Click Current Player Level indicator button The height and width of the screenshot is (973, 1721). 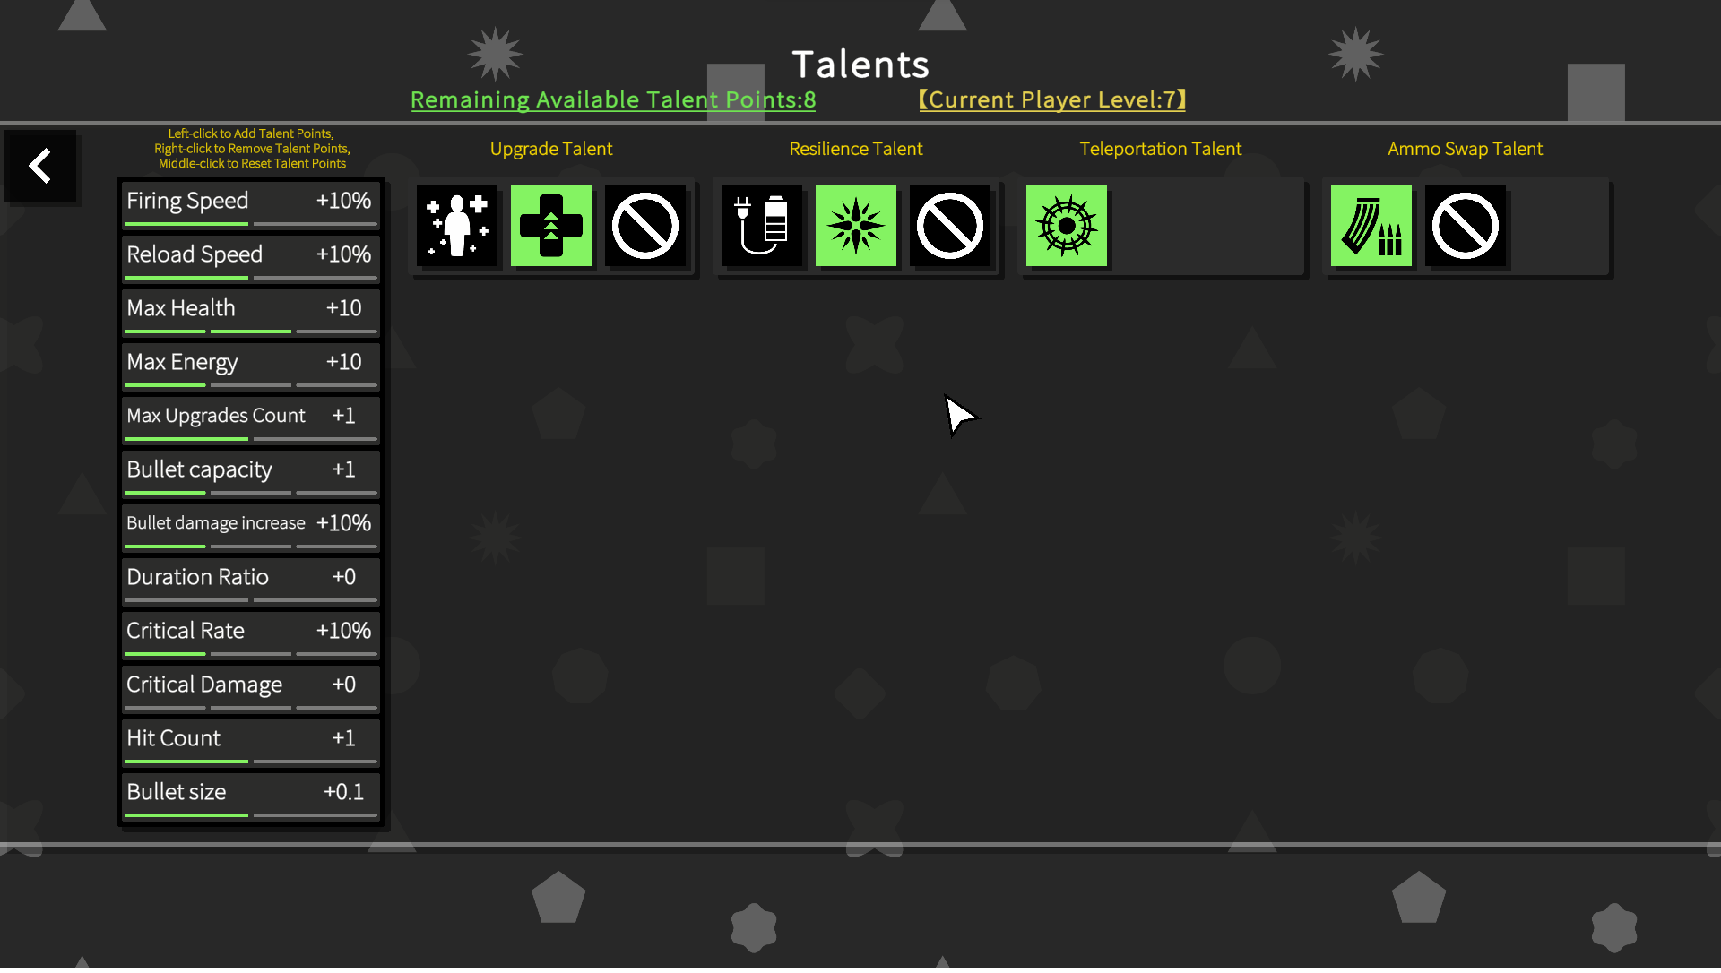click(1052, 98)
